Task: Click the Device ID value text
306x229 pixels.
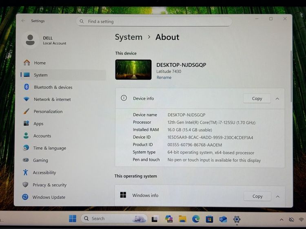Action: [210, 137]
